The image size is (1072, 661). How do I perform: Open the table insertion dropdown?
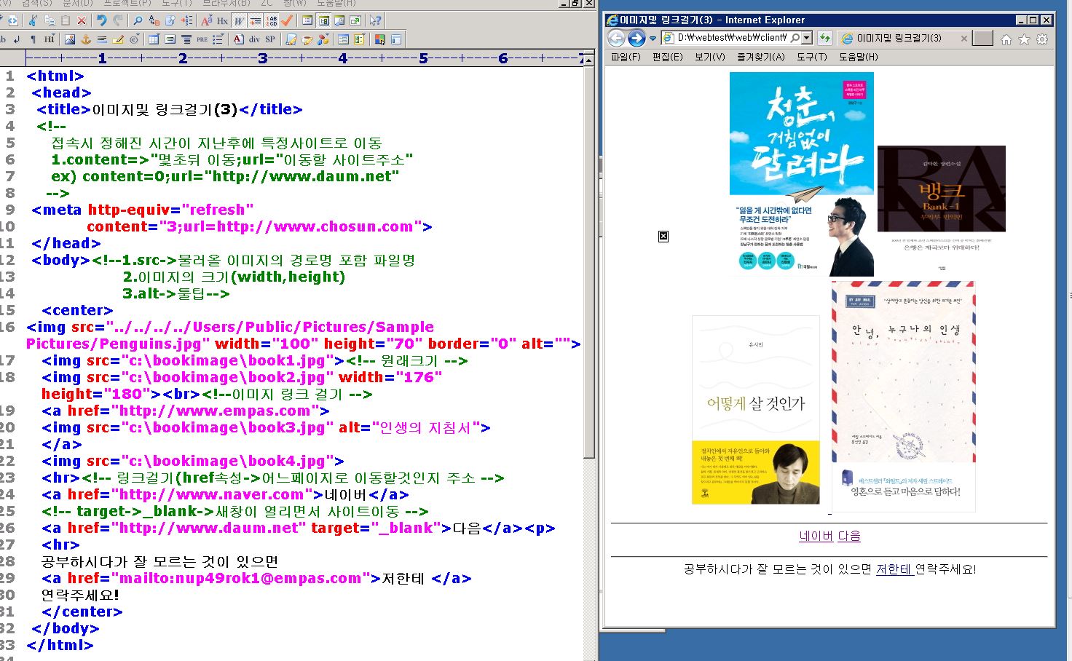click(x=154, y=39)
